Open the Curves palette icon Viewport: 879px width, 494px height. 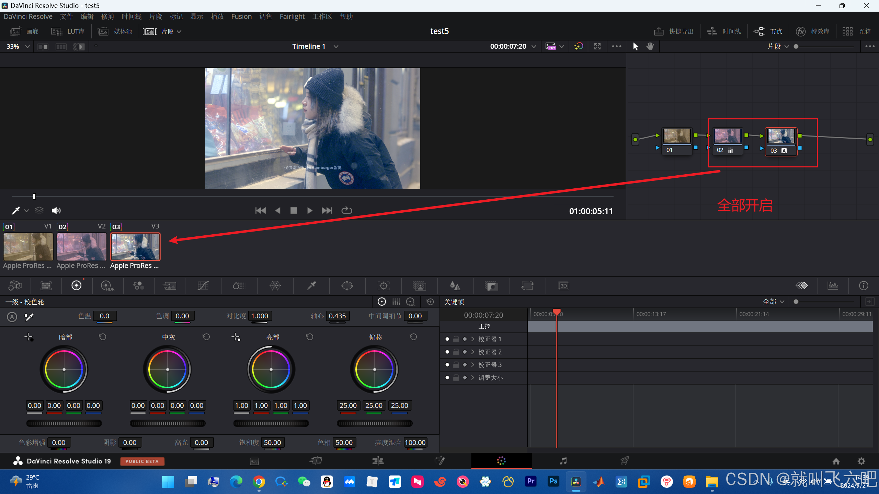[203, 286]
